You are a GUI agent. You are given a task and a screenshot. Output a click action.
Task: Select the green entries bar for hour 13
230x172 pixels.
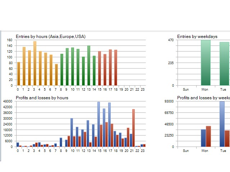tap(89, 66)
